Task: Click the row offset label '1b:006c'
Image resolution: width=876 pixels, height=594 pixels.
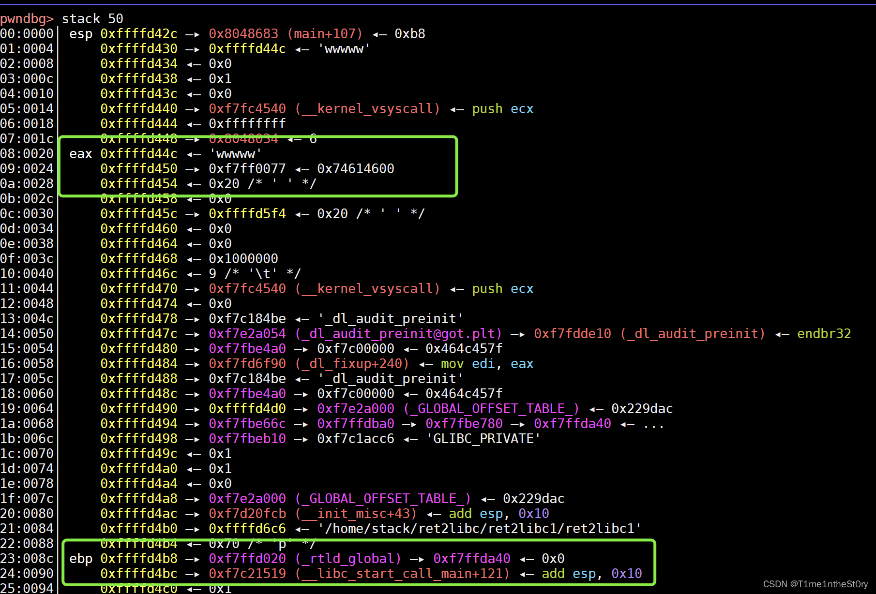Action: tap(27, 439)
